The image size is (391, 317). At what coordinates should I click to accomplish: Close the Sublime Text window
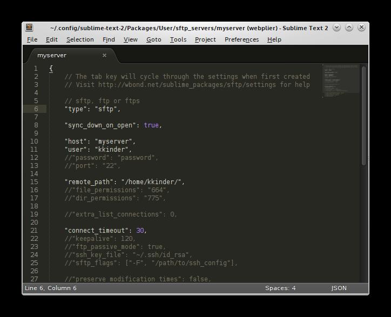361,28
